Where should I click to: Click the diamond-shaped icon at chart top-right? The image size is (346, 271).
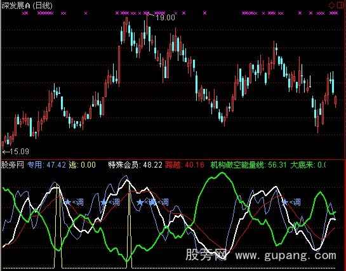[331, 6]
